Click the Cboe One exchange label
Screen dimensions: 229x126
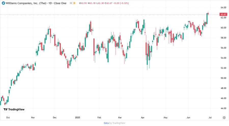coord(60,3)
